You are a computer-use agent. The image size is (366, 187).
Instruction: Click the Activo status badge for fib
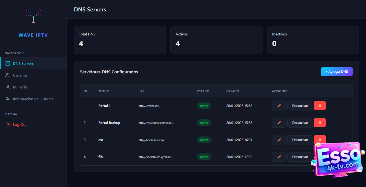pos(204,157)
